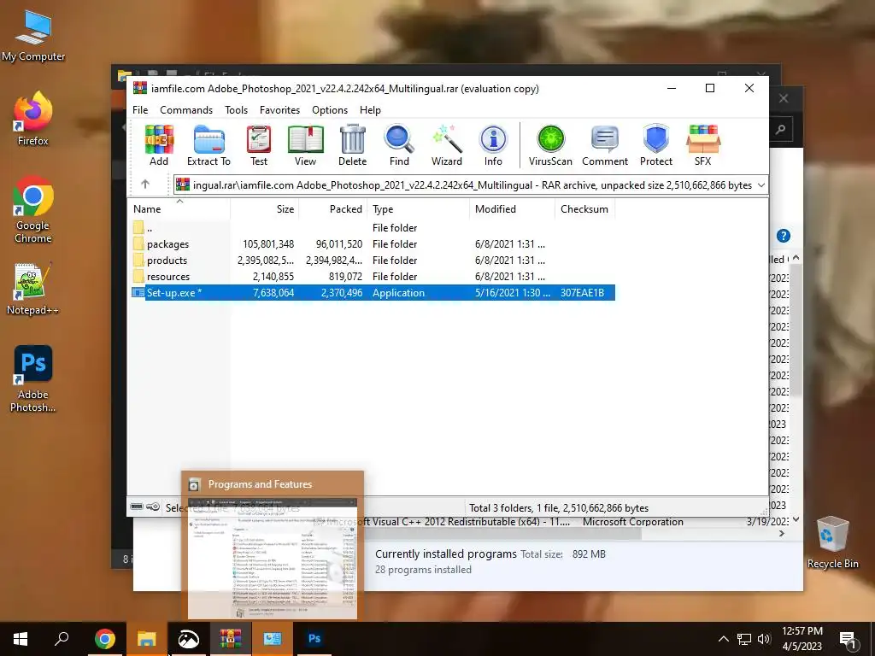875x656 pixels.
Task: Open Notepad++ desktop shortcut
Action: 32,289
